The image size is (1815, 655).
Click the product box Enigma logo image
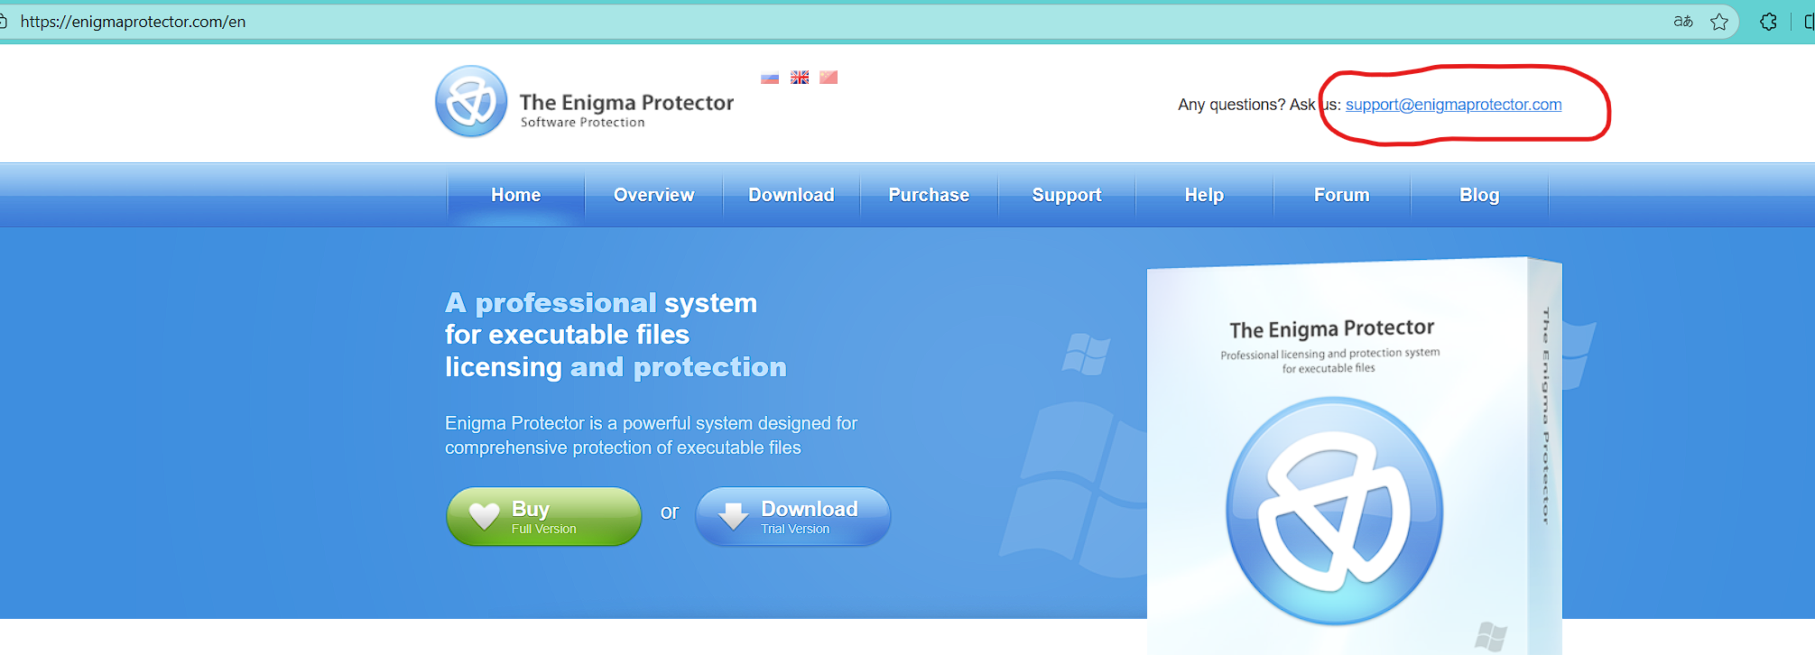click(x=1334, y=511)
